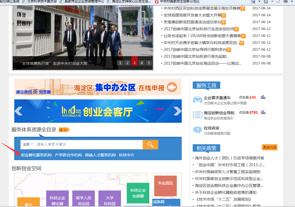Select active slide 3 in carousel
Screen dimensions: 295x207
[134, 61]
